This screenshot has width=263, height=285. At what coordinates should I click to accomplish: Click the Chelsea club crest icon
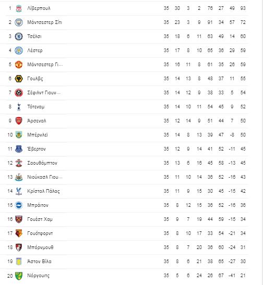(x=19, y=36)
